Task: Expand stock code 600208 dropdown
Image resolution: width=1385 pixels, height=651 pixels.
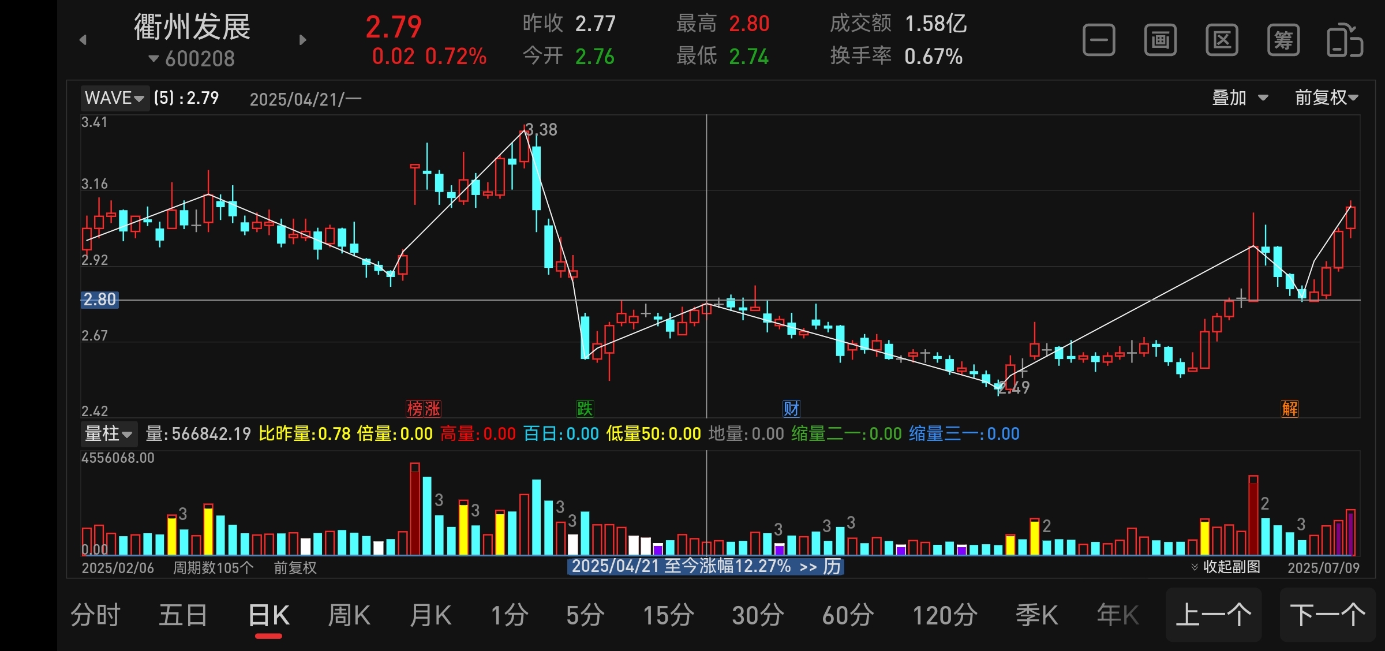Action: pyautogui.click(x=192, y=58)
